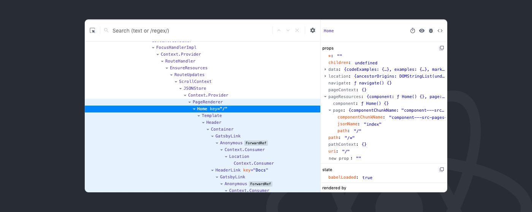Expand the location prop object
Screen dimensions: 532x212
(x=325, y=76)
